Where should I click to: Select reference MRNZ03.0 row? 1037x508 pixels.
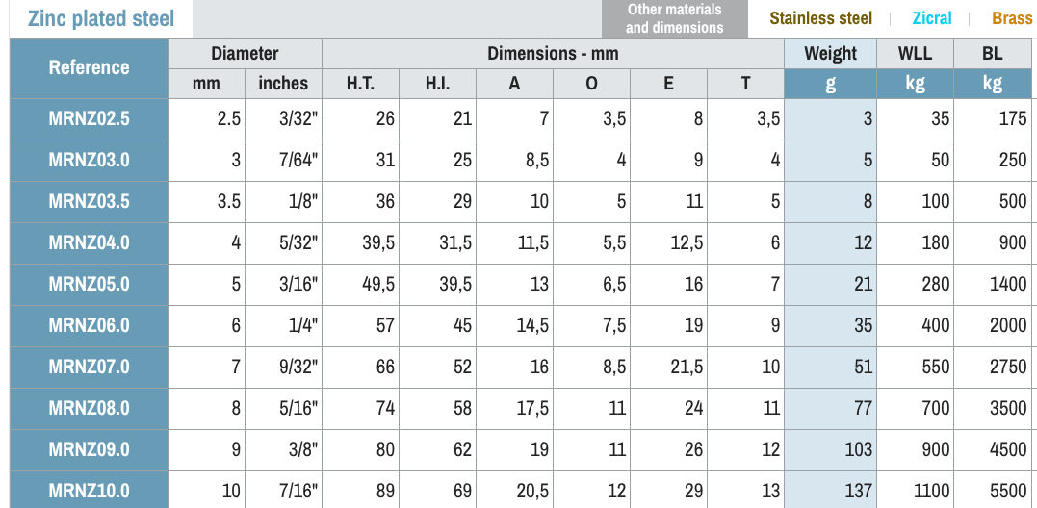[89, 161]
